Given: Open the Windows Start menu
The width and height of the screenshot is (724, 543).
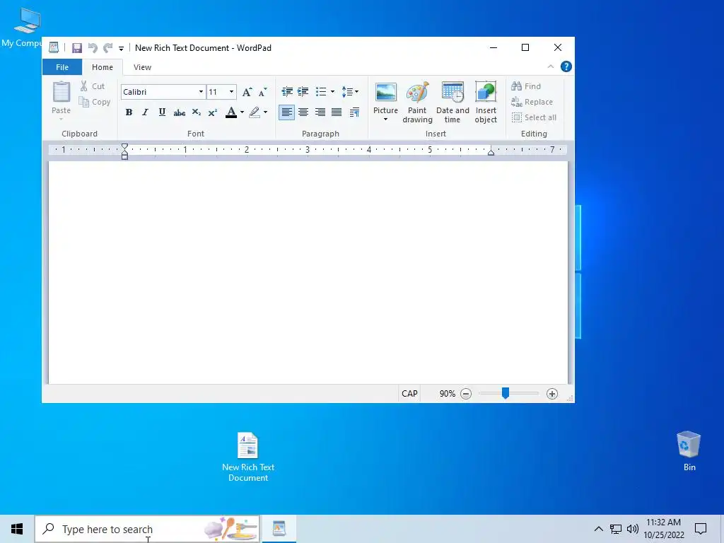Looking at the screenshot, I should click(17, 529).
